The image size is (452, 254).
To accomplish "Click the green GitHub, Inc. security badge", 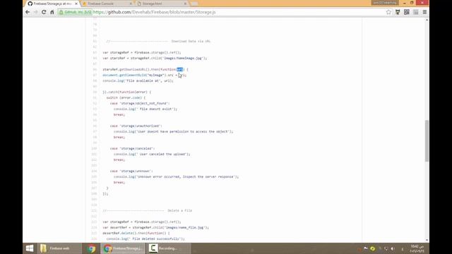I will (76, 12).
